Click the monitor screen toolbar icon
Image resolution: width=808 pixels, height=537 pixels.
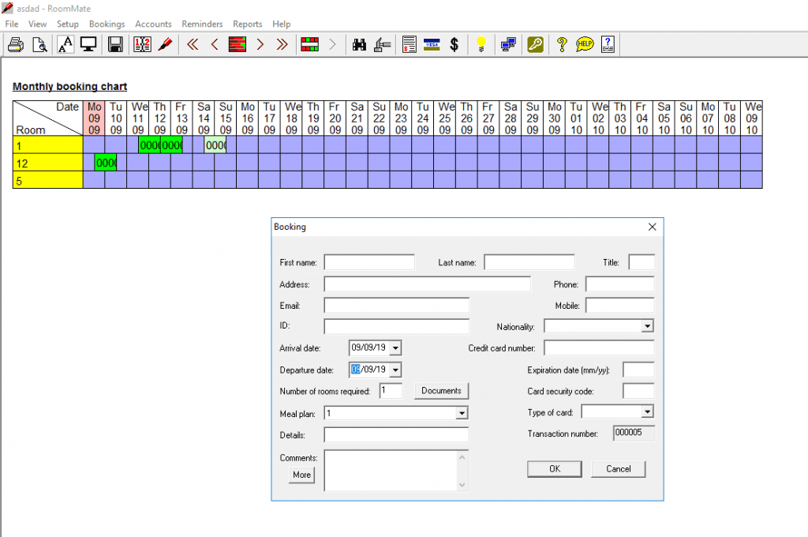(88, 45)
